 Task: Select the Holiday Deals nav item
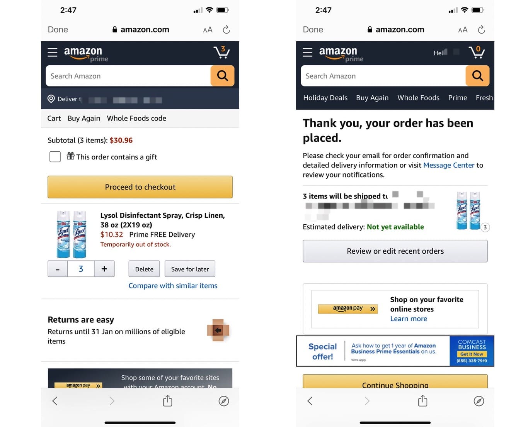(x=325, y=98)
